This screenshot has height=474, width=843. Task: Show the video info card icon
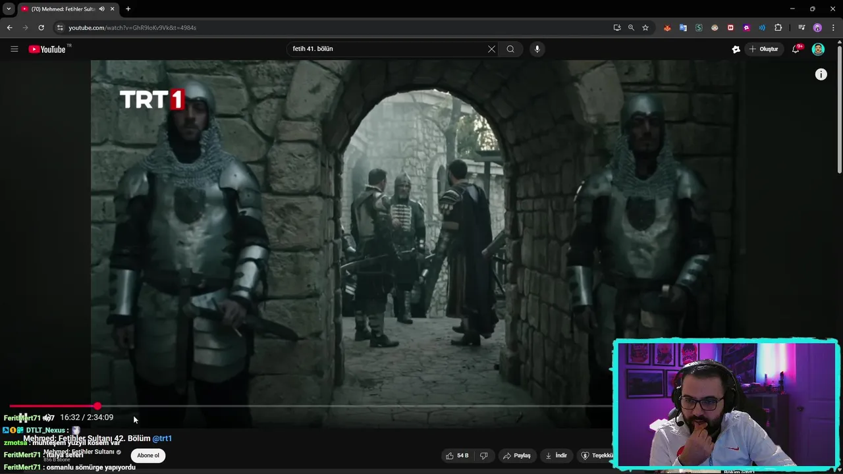click(x=821, y=74)
